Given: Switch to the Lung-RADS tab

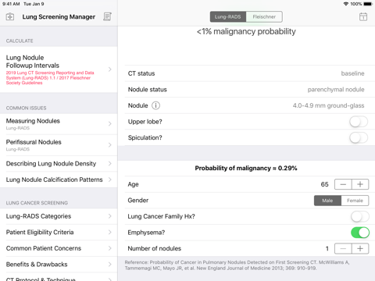Looking at the screenshot, I should point(228,16).
